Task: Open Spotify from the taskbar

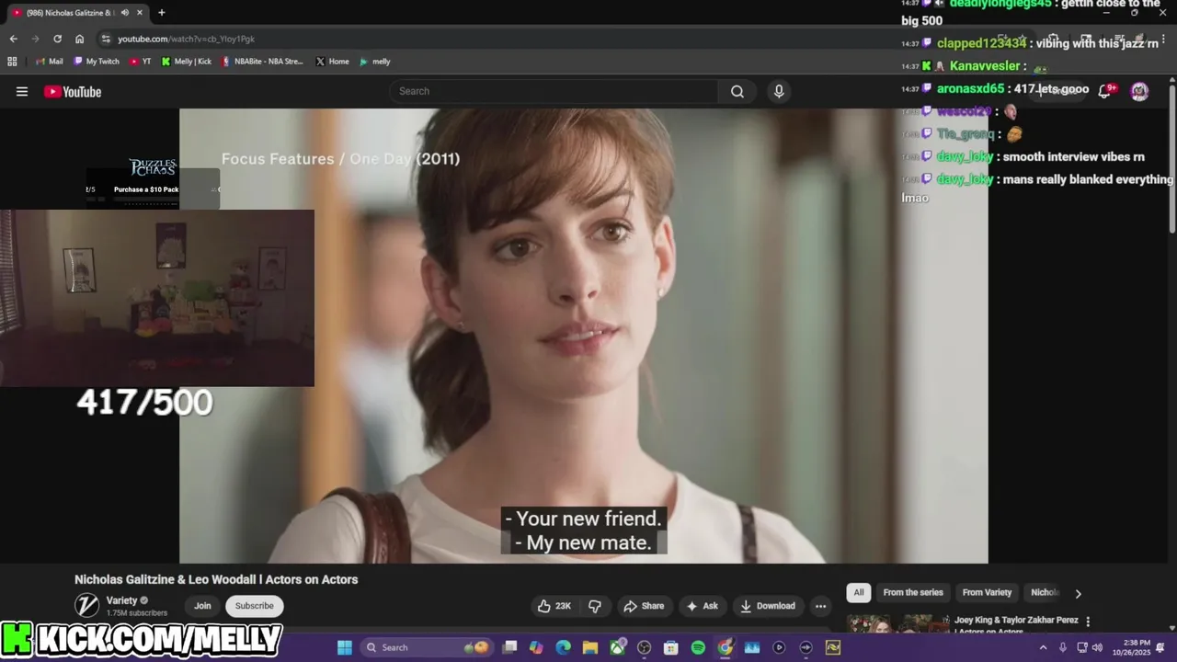Action: tap(698, 647)
